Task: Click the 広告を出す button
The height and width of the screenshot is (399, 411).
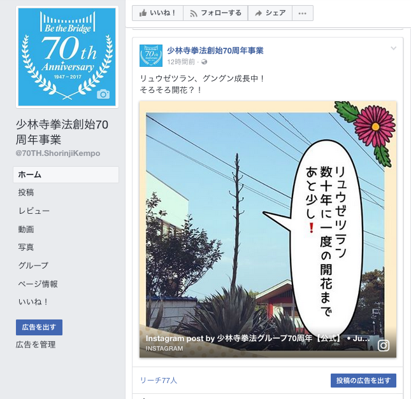Action: [39, 327]
